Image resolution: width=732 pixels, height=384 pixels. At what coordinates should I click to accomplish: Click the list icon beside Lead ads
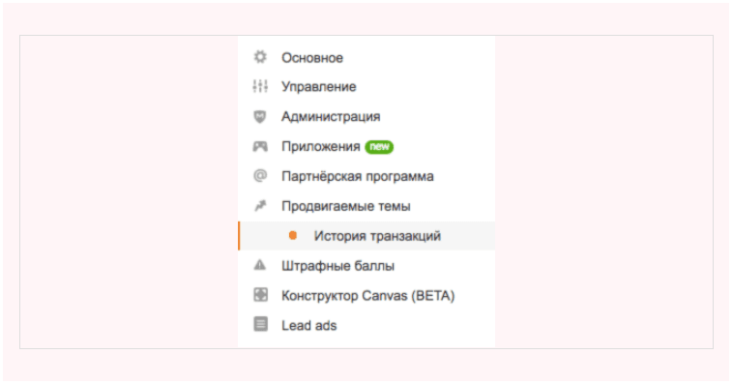pos(260,324)
